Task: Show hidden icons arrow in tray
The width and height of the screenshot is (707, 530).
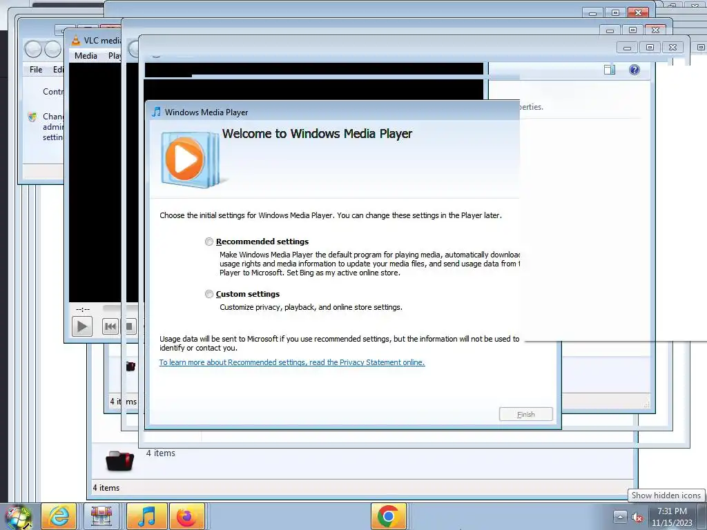Action: [x=620, y=517]
